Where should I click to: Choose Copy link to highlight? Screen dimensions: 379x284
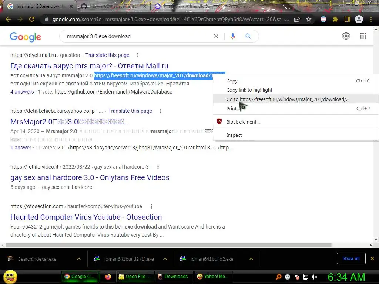pos(296,90)
